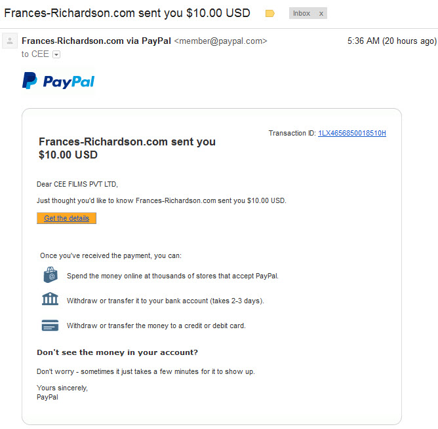The image size is (438, 429).
Task: Click the 'Spend the money online' text line
Action: coord(172,276)
